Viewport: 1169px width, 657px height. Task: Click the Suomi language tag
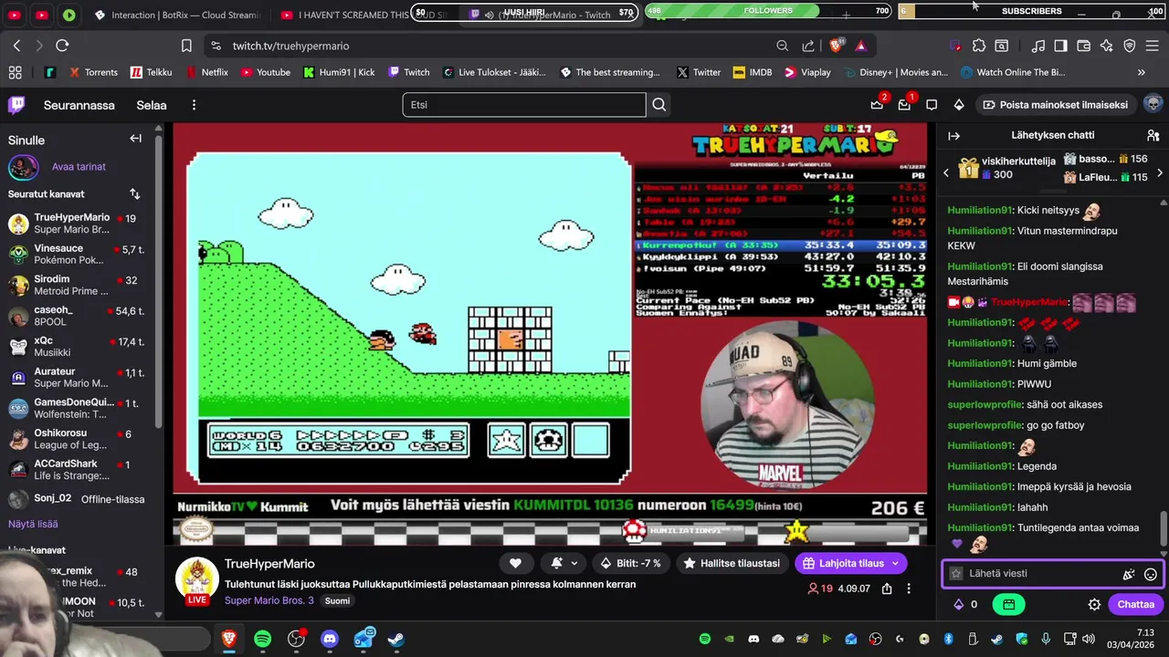pos(337,600)
